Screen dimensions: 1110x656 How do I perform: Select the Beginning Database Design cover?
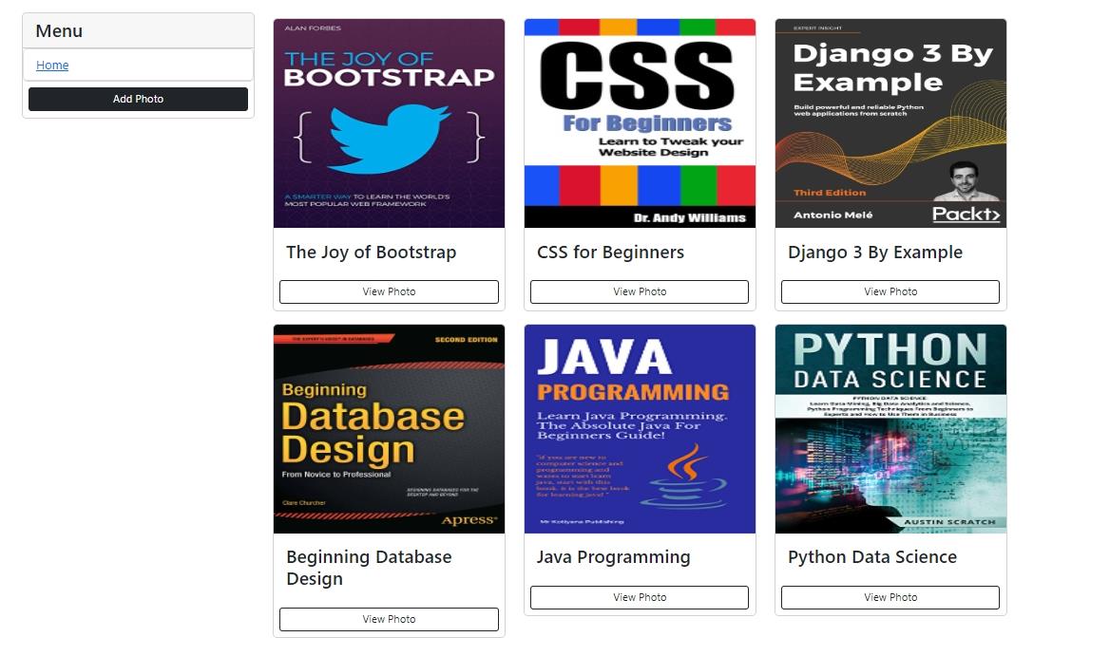tap(389, 429)
